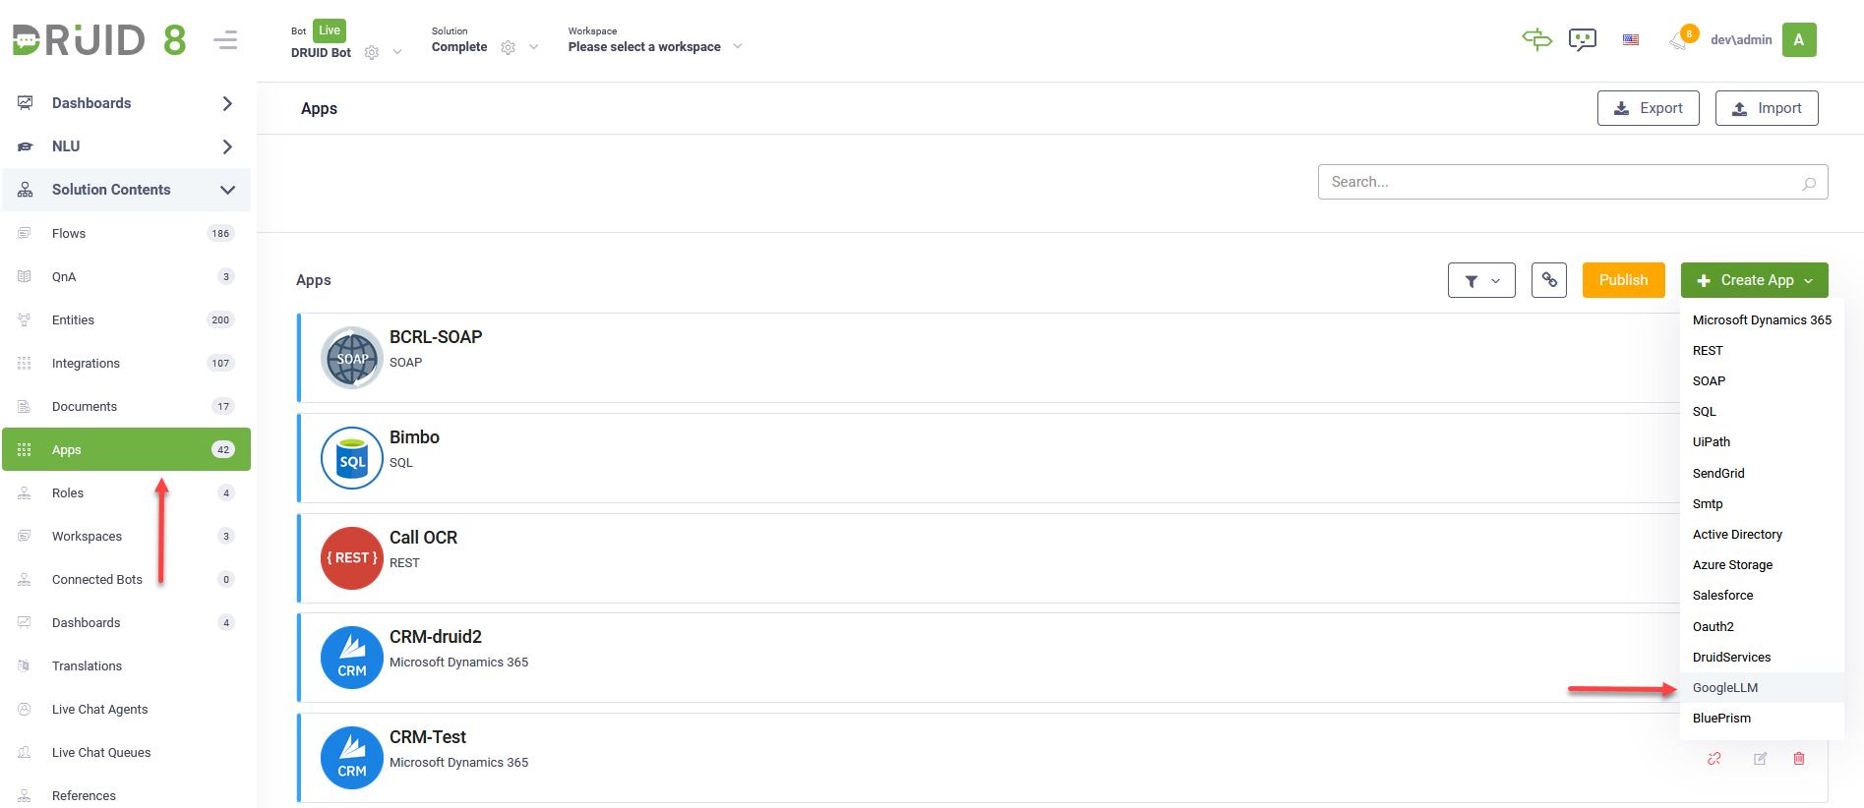Choose UiPath from Create App menu
Image resolution: width=1864 pixels, height=808 pixels.
pyautogui.click(x=1762, y=441)
